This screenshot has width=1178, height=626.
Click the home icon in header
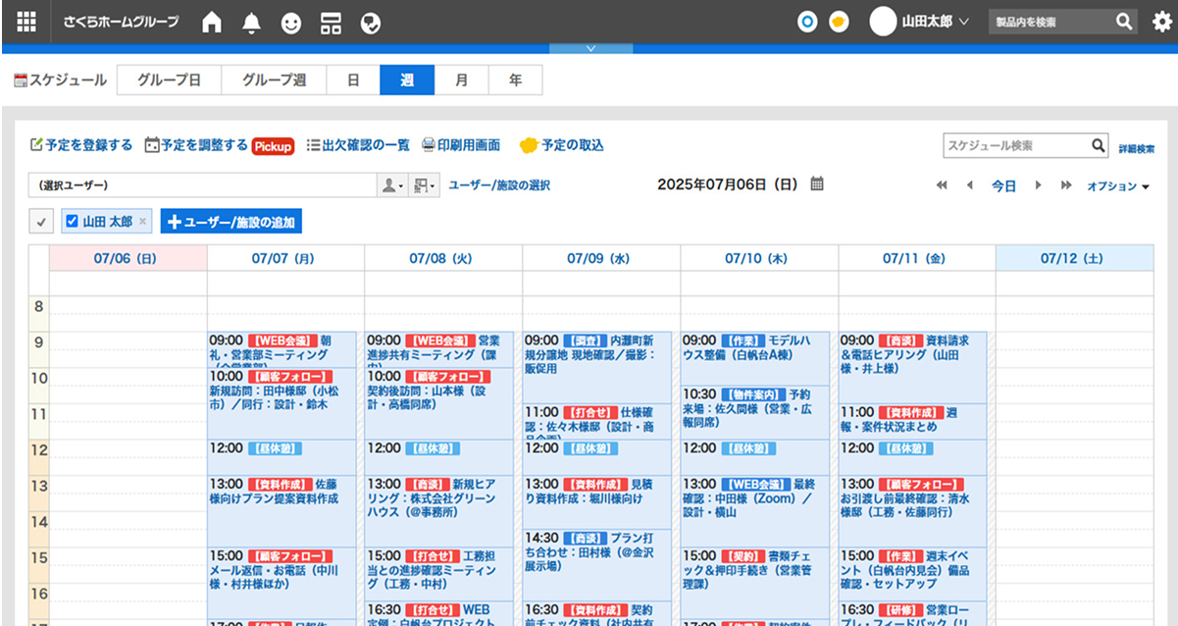click(212, 23)
